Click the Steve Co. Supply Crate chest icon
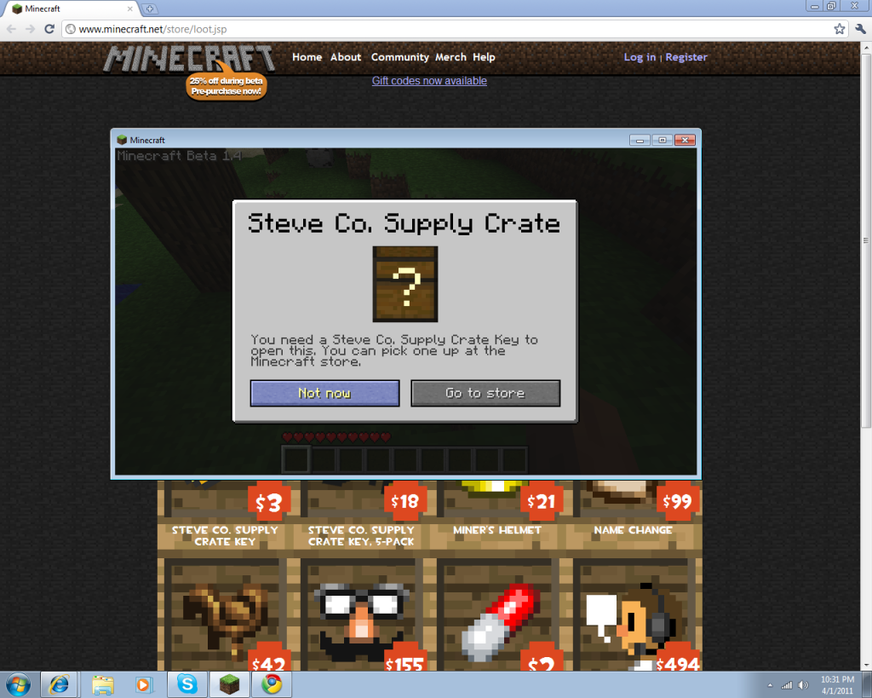872x698 pixels. pos(405,284)
